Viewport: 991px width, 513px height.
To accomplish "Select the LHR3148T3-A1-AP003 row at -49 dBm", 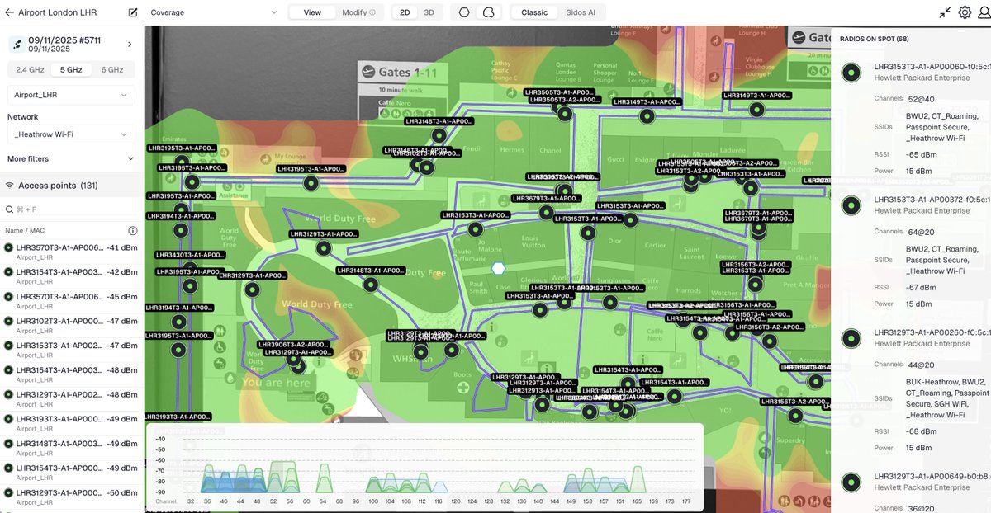I will pyautogui.click(x=72, y=449).
